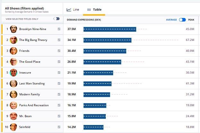Viewport: 200px width, 133px height.
Task: Open the Parks And Recreation title
Action: tap(34, 105)
